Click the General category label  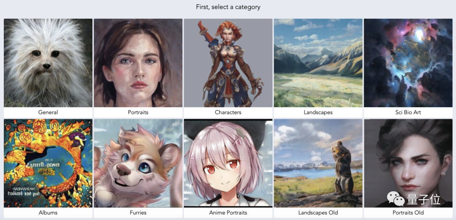pos(48,112)
